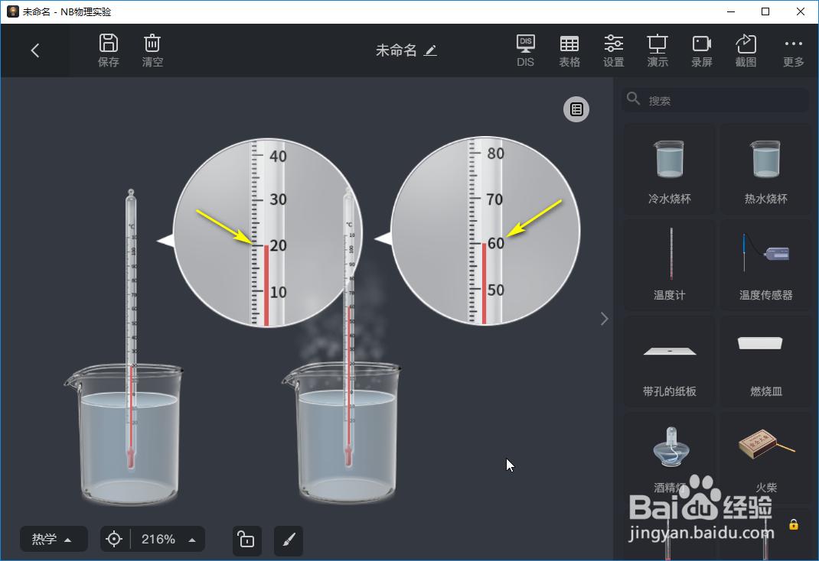
Task: Select the 燃烧皿 item
Action: click(x=765, y=362)
